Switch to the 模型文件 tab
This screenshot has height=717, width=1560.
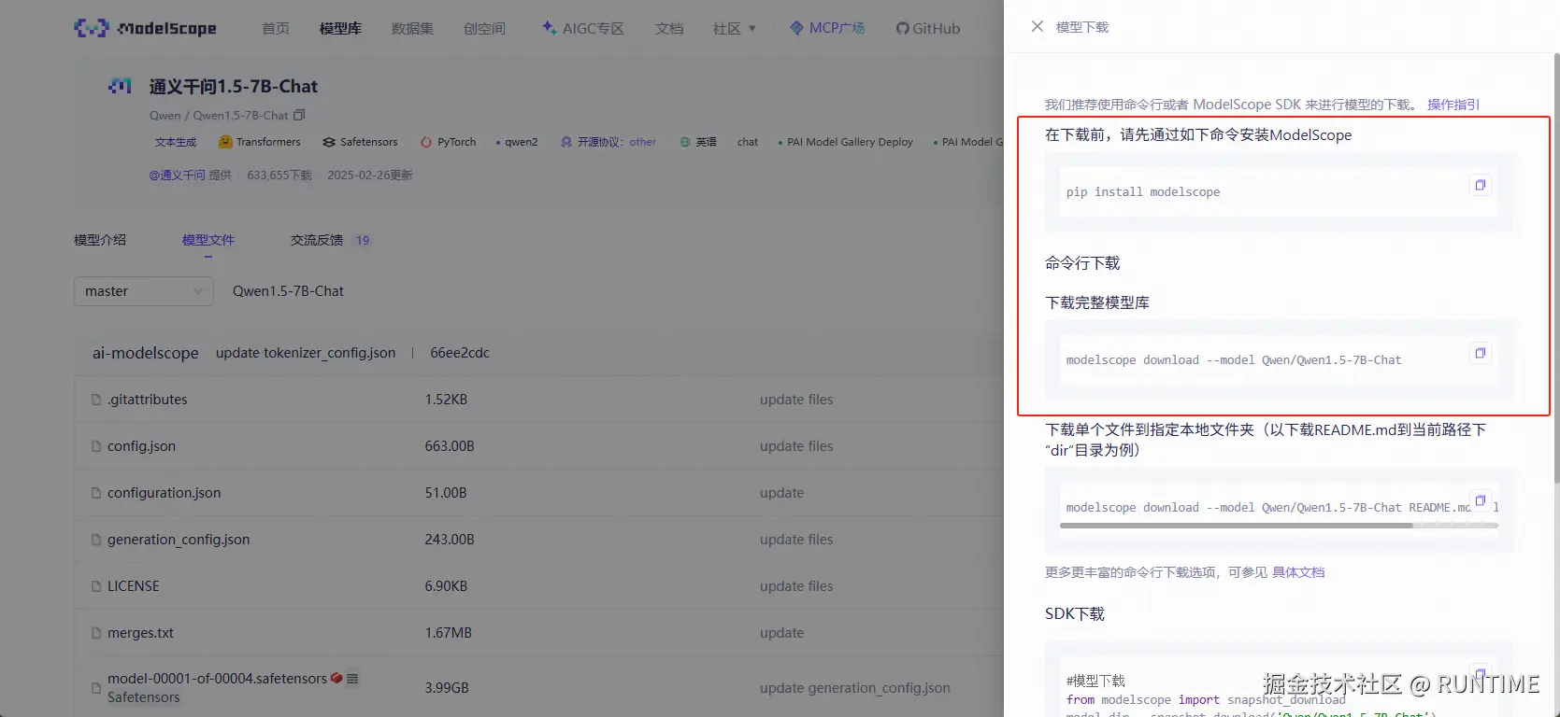[x=208, y=240]
